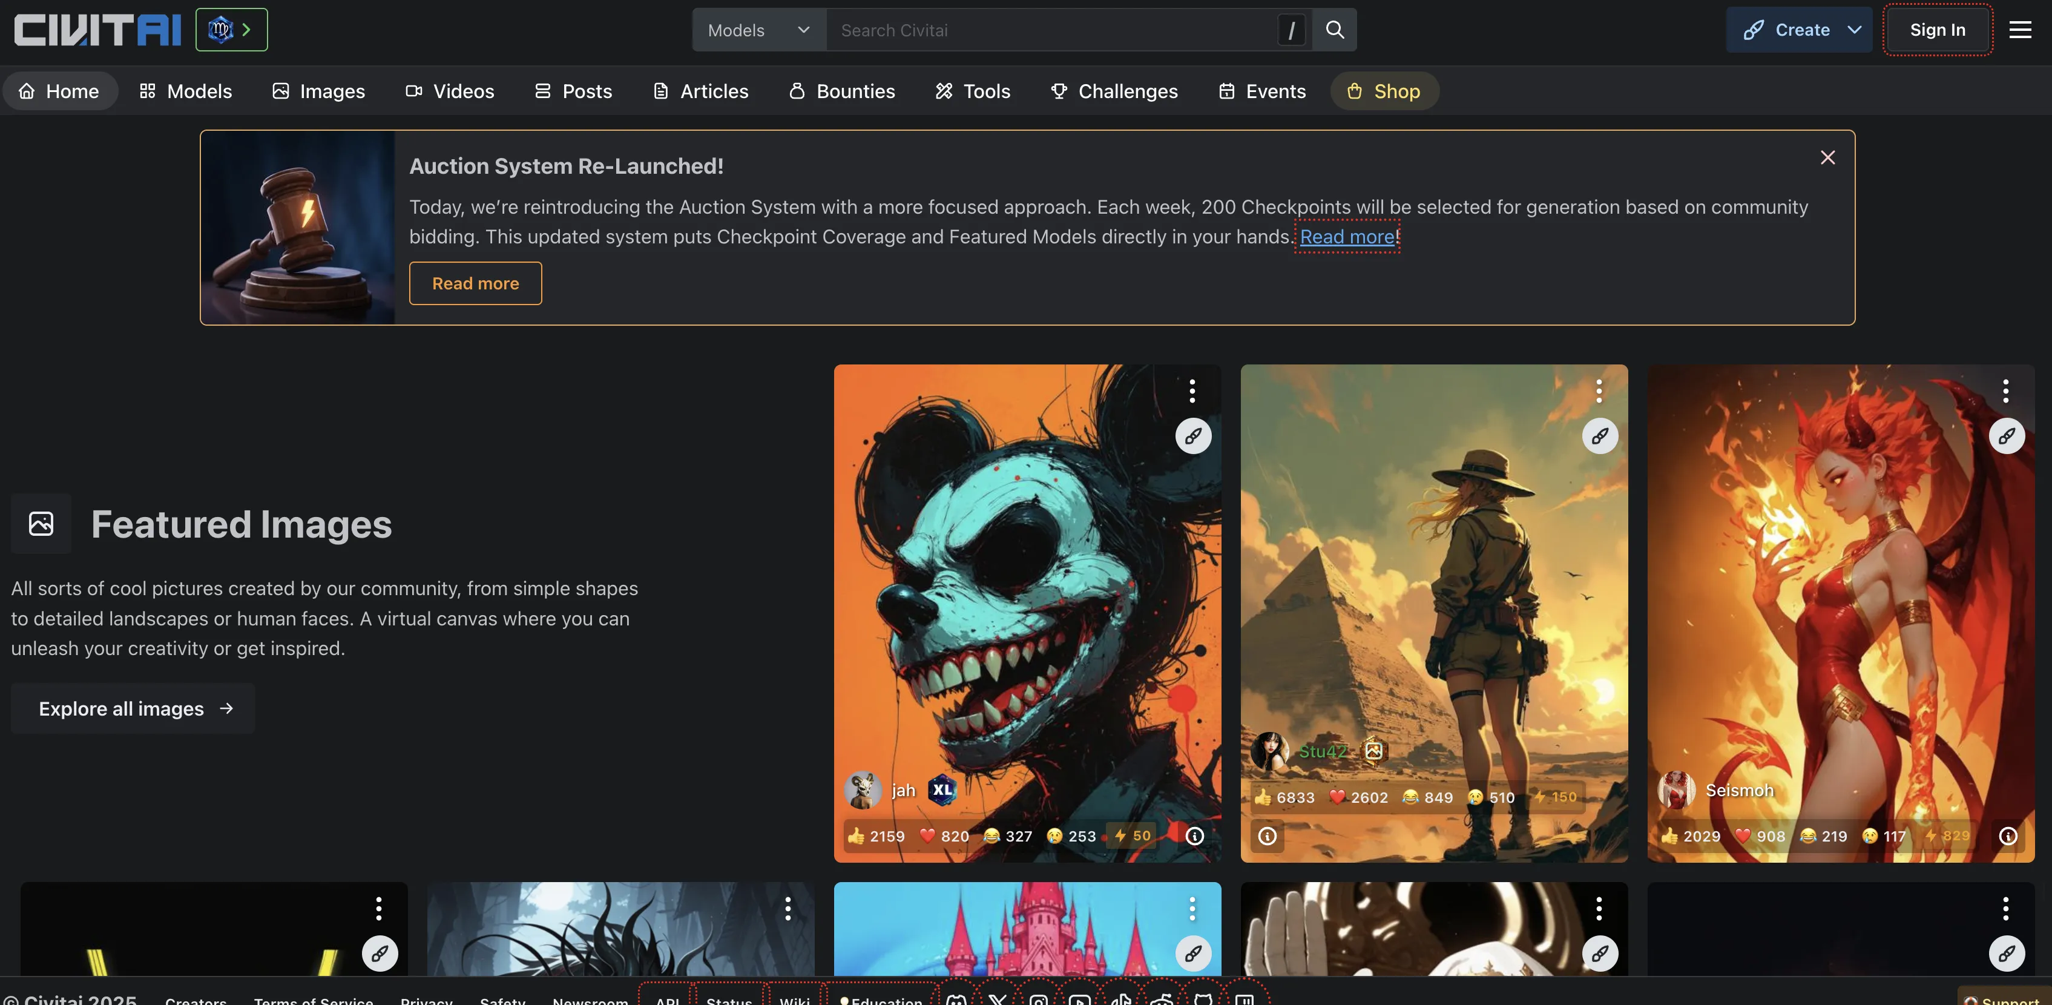Image resolution: width=2052 pixels, height=1005 pixels.
Task: Open the three-dot menu on Seismoh's image
Action: click(2005, 390)
